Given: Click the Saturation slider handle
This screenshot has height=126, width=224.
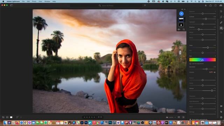Looking at the screenshot, I should pyautogui.click(x=206, y=69).
